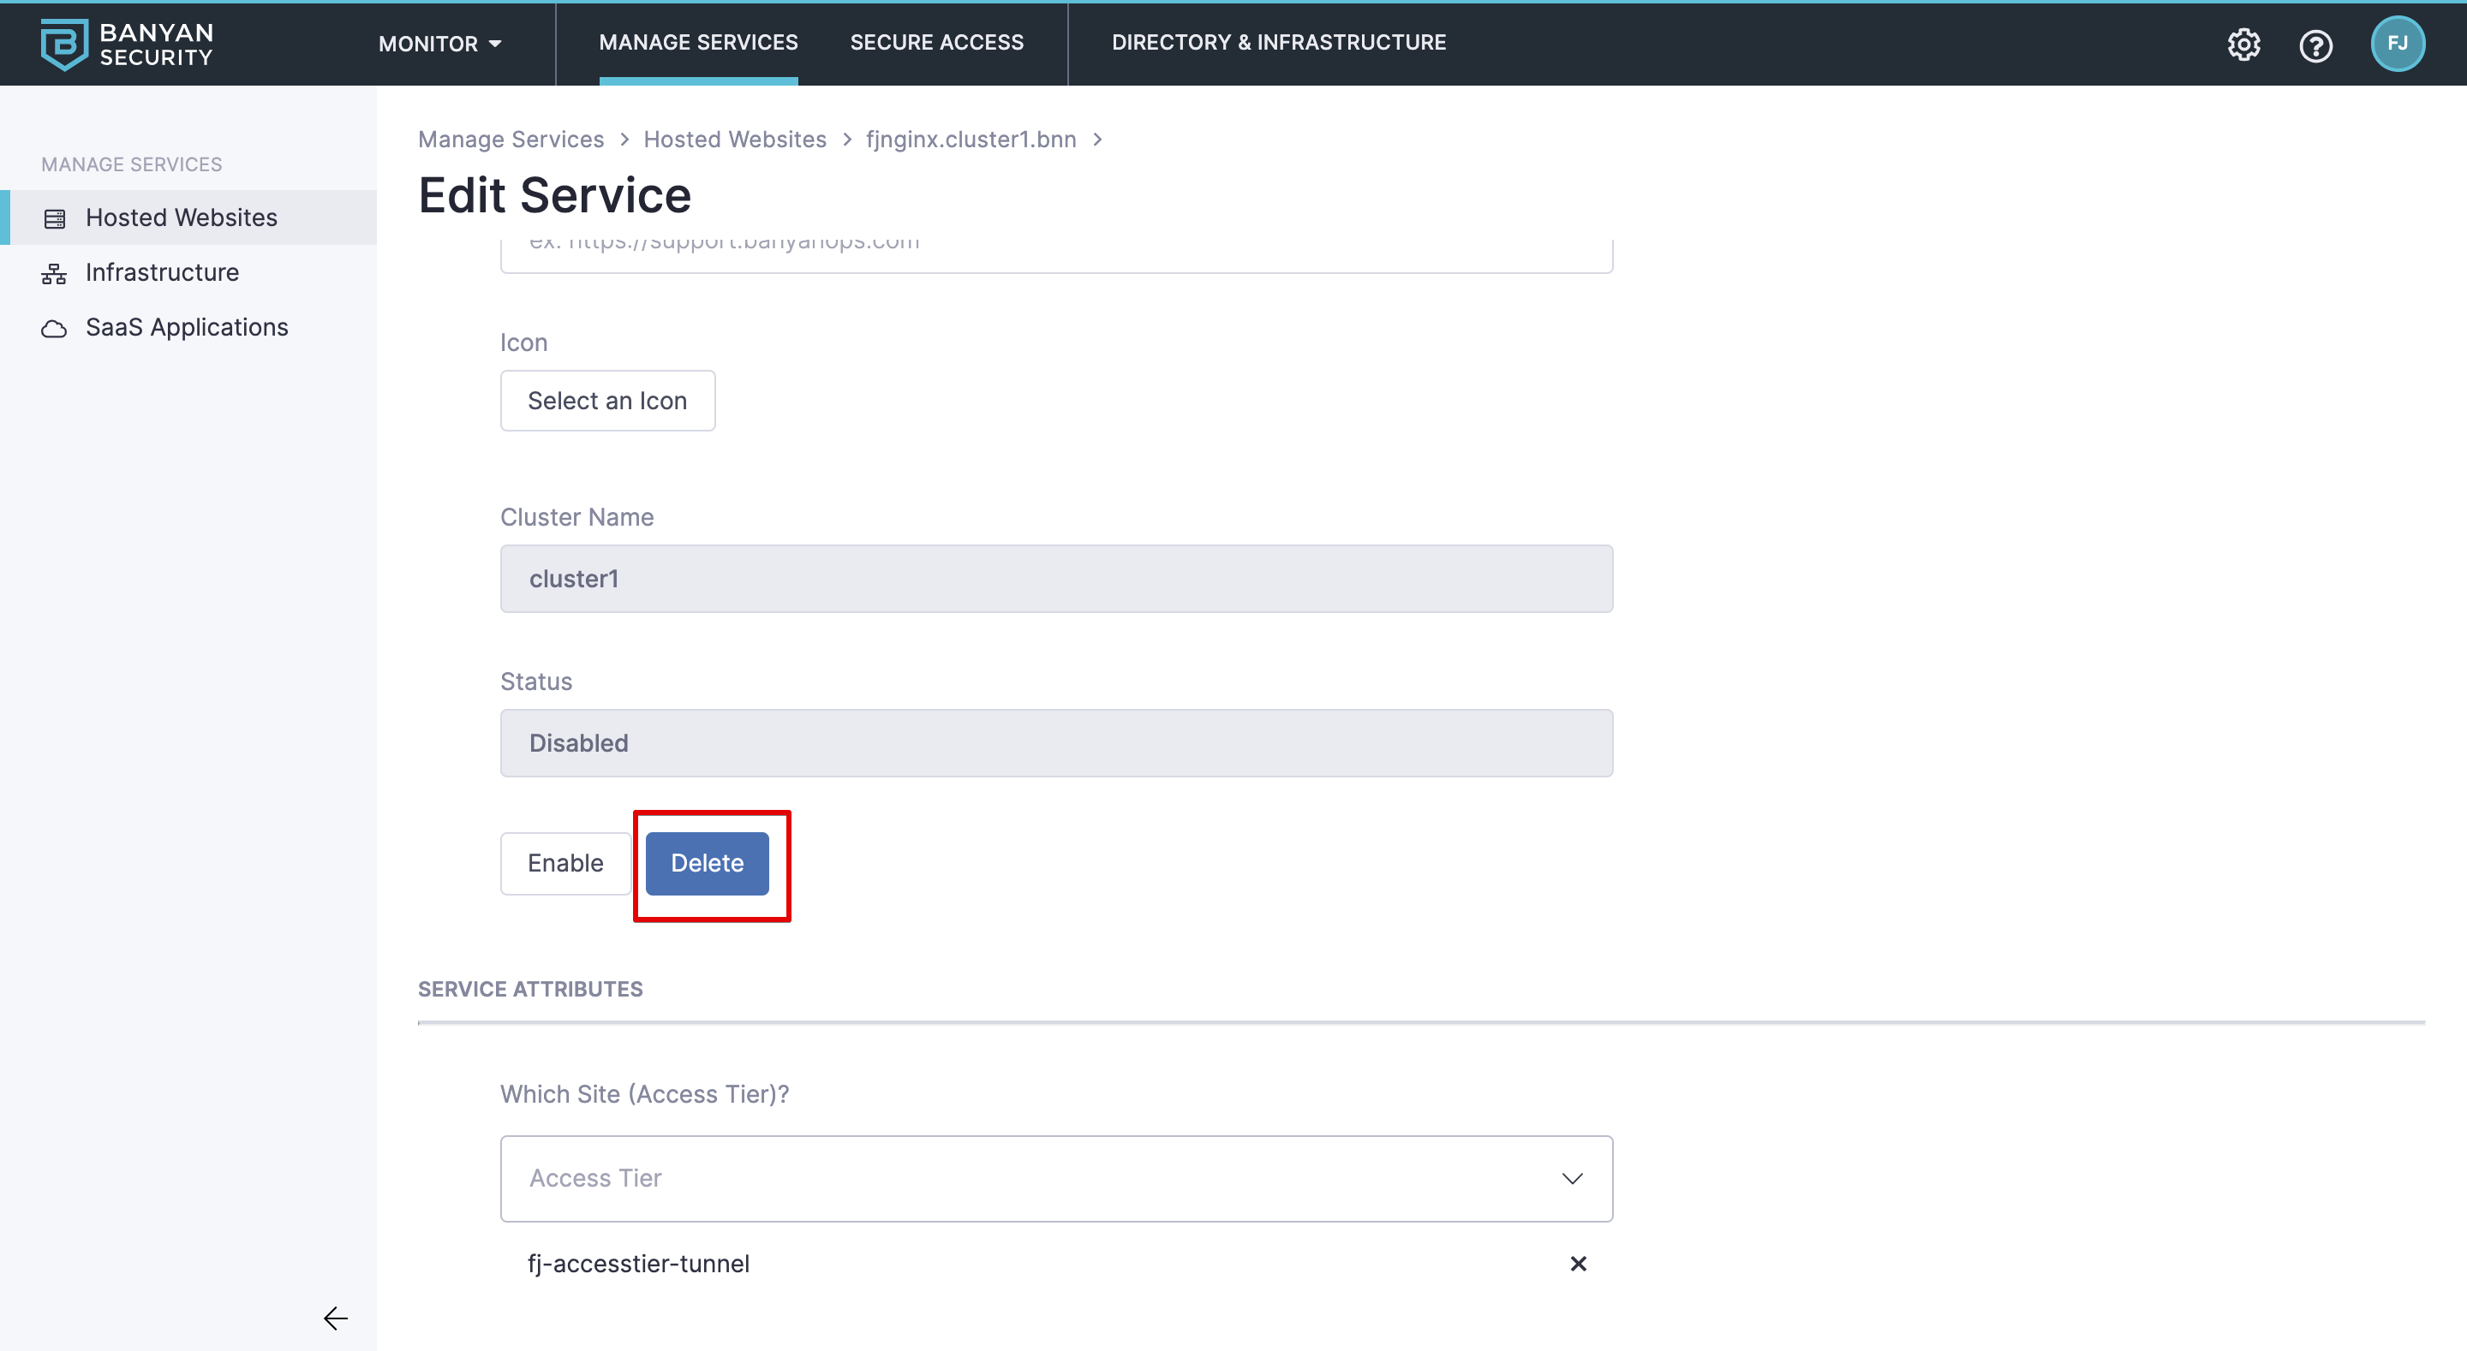Click the FJ user avatar
The width and height of the screenshot is (2467, 1351).
(2396, 44)
